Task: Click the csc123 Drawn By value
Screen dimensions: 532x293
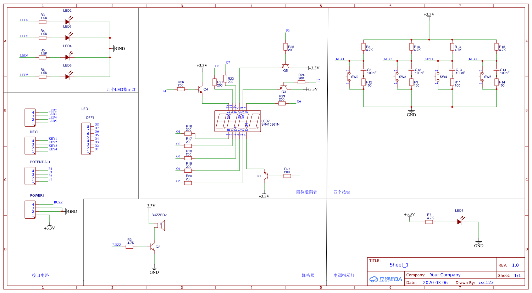Action: coord(486,283)
